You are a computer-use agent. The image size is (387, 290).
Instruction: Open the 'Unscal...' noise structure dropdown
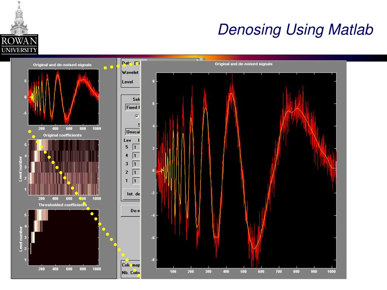click(133, 132)
